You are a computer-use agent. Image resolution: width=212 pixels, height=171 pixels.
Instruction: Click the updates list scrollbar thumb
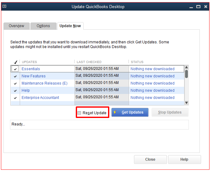pos(186,74)
